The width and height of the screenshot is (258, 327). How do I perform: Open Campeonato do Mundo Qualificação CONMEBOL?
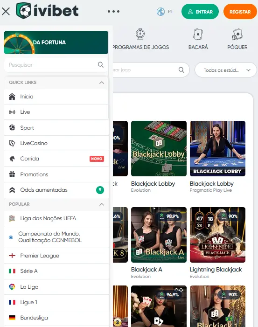click(x=56, y=237)
